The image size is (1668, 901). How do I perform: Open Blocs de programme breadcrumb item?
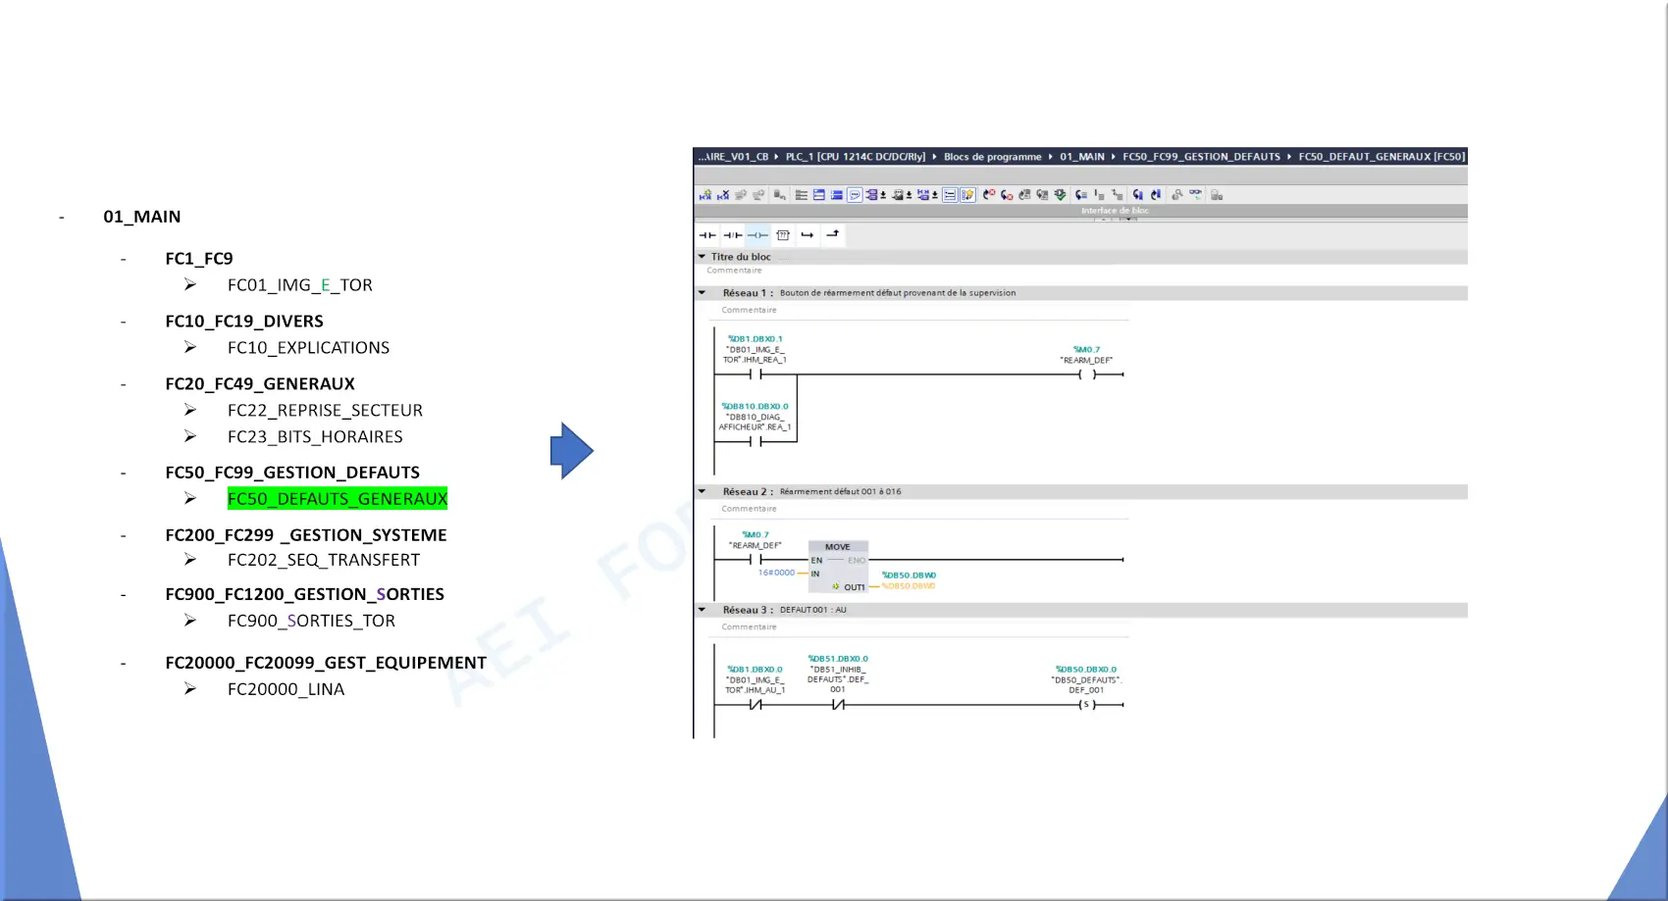tap(992, 157)
